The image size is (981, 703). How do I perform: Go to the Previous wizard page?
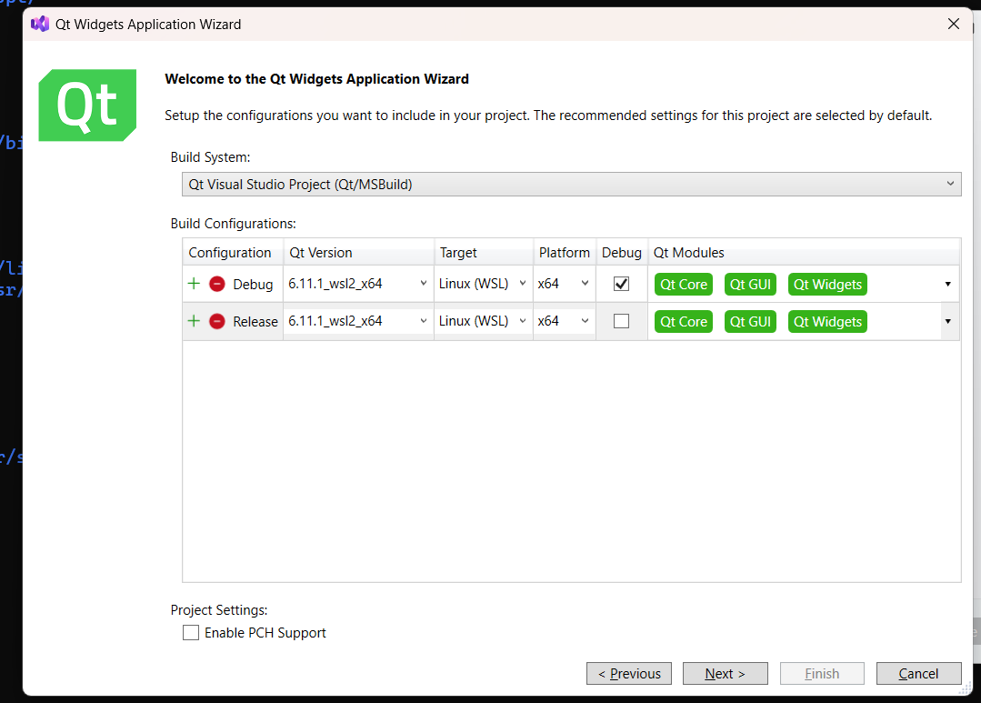click(629, 674)
